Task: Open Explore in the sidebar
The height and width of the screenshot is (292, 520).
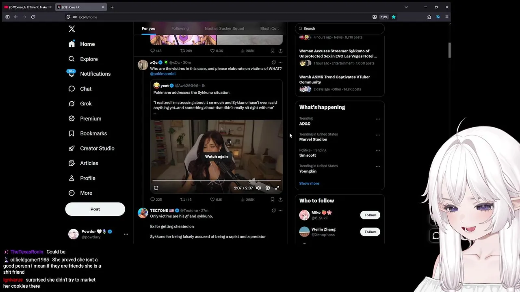Action: point(83,59)
